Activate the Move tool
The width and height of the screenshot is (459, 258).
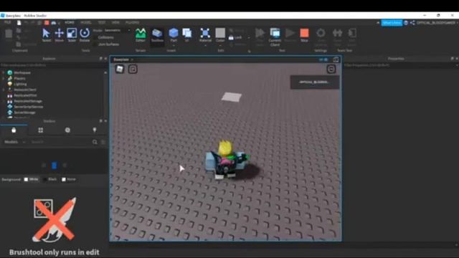pyautogui.click(x=59, y=35)
